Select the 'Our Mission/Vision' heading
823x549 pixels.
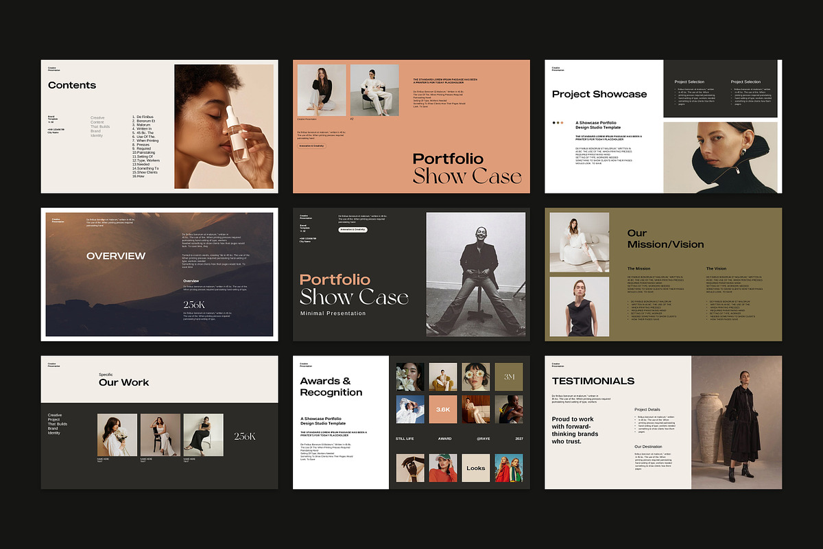tap(665, 239)
